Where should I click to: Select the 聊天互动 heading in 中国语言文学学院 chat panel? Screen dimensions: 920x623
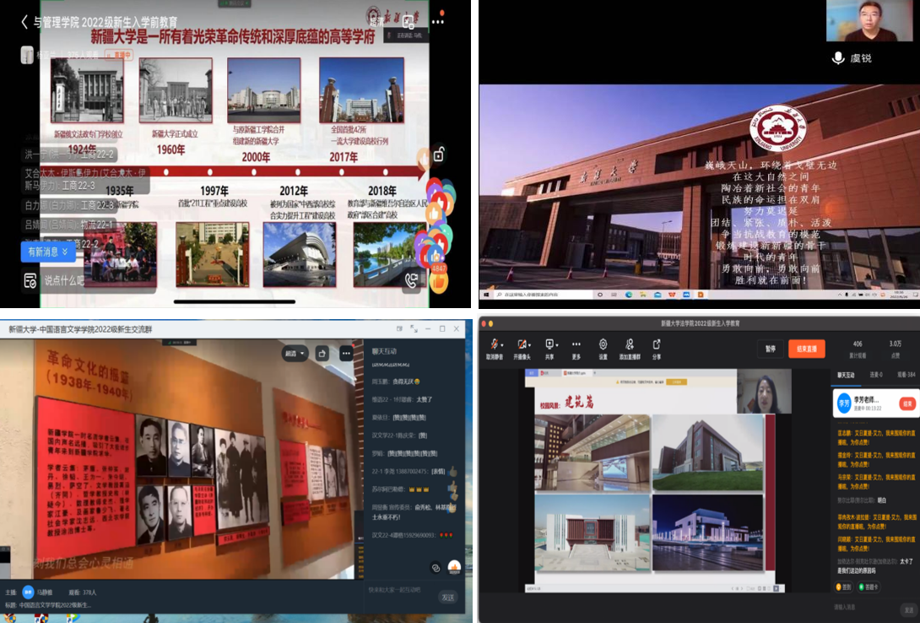(384, 351)
